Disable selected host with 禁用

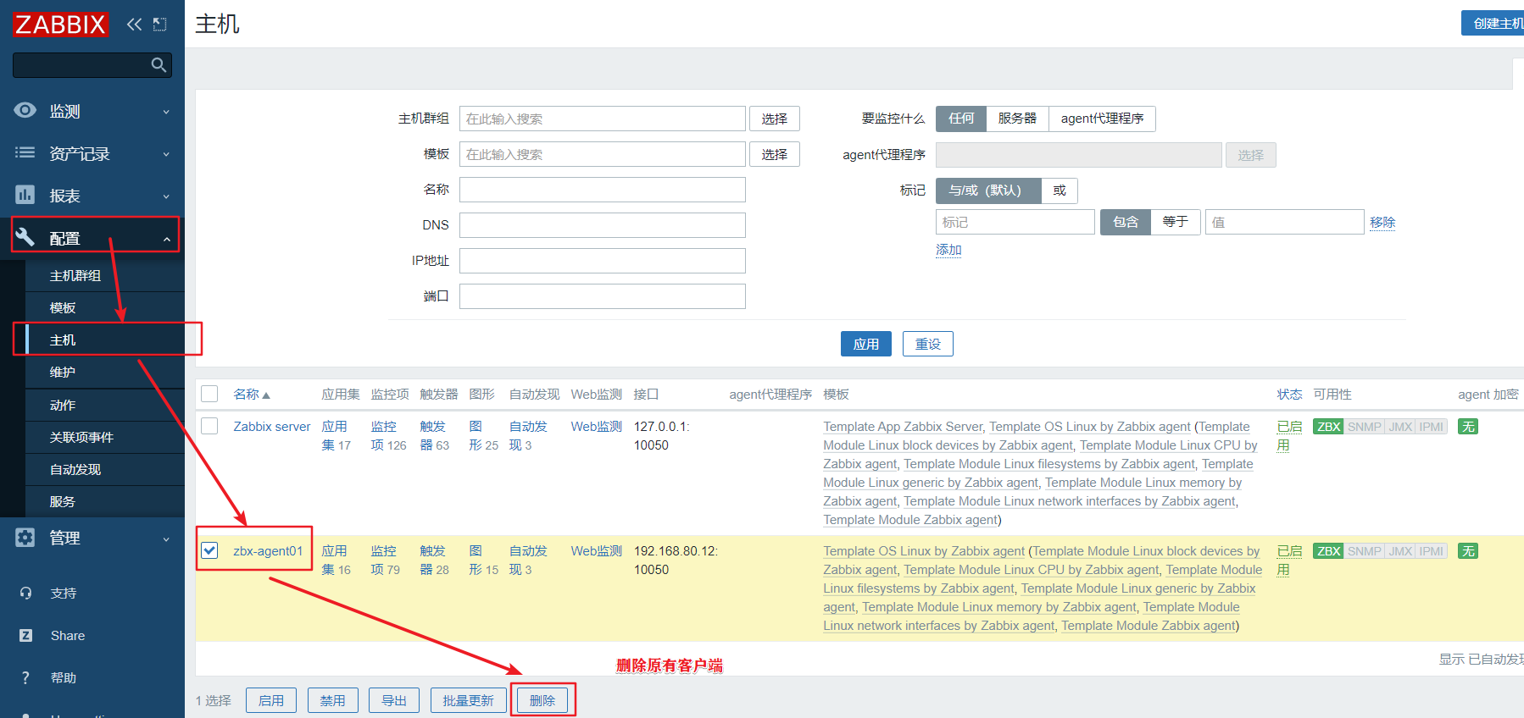tap(332, 700)
